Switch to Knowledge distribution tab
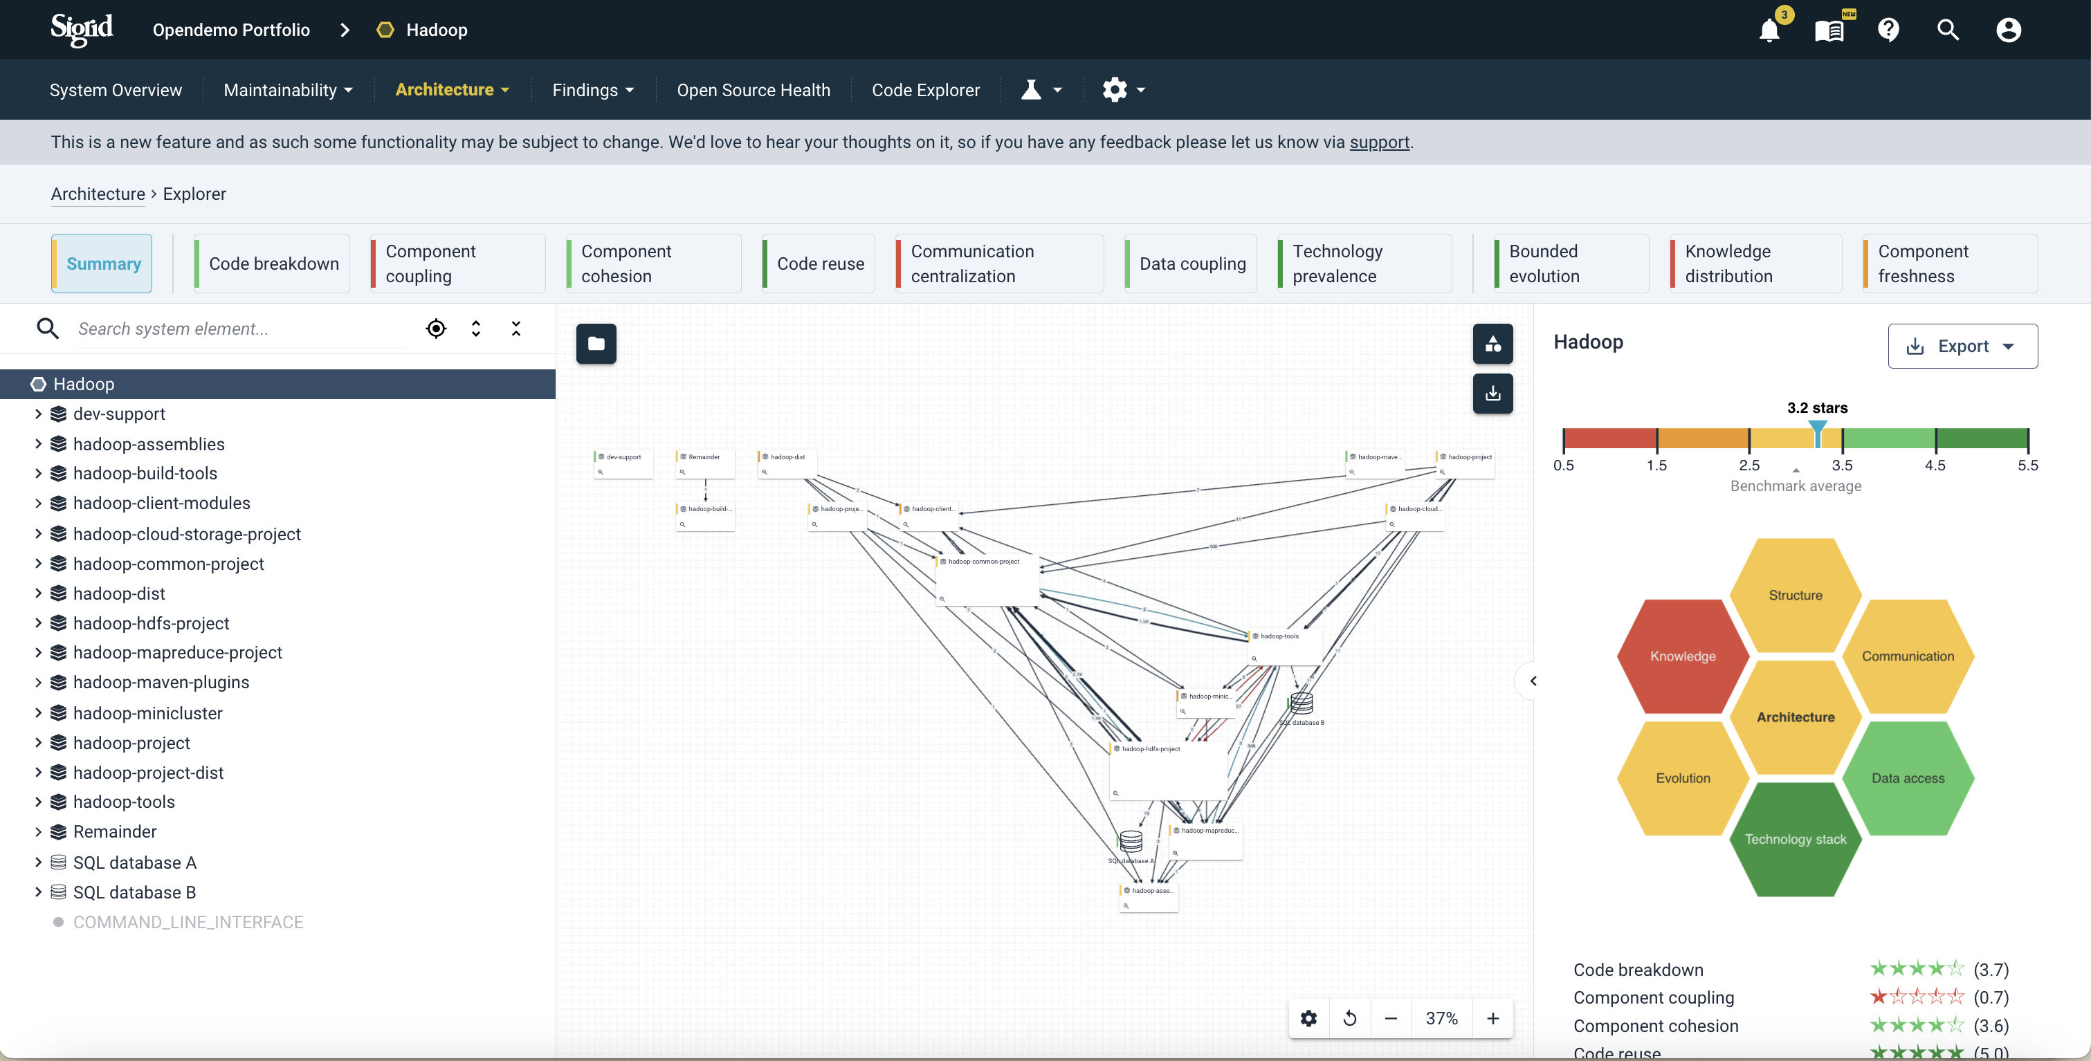 1755,264
